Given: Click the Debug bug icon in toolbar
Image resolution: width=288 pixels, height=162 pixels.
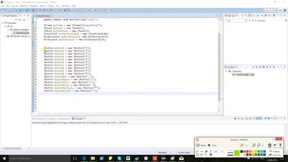Looking at the screenshot, I should click(21, 10).
